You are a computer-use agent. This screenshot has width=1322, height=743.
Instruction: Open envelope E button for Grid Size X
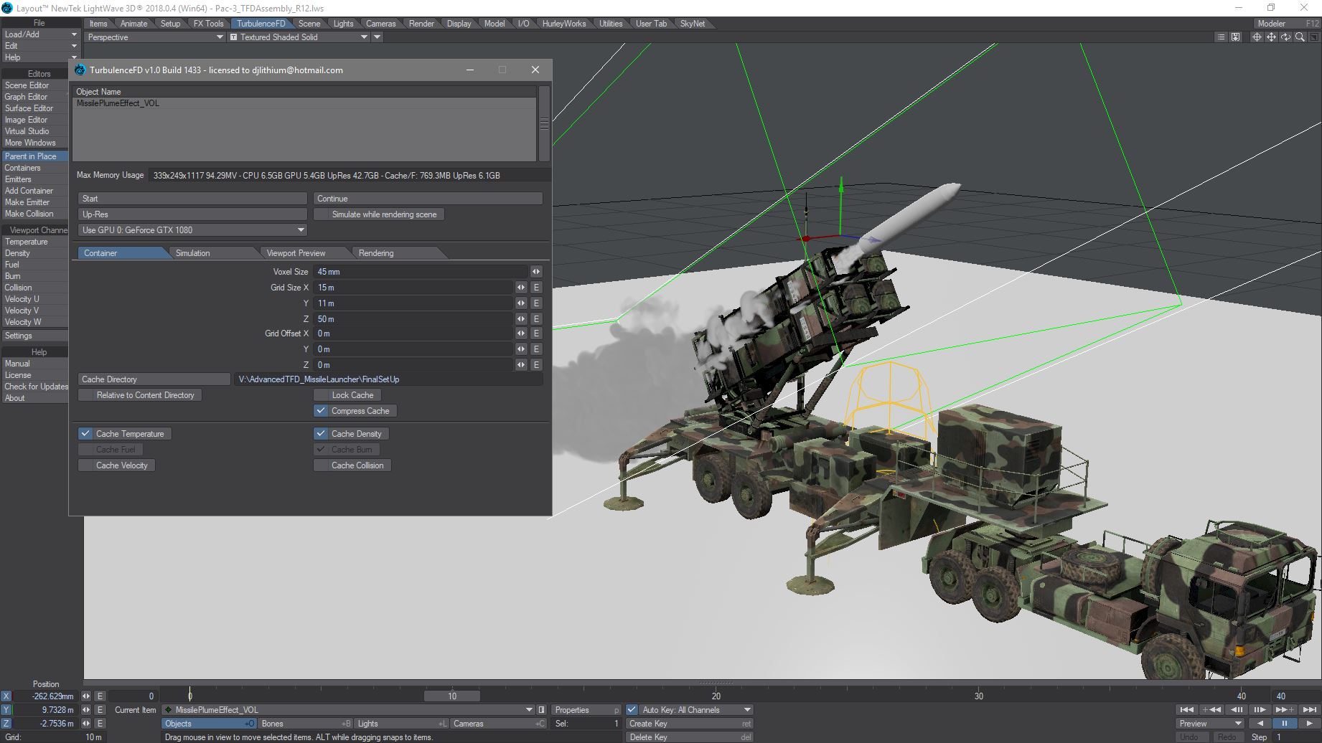tap(536, 288)
